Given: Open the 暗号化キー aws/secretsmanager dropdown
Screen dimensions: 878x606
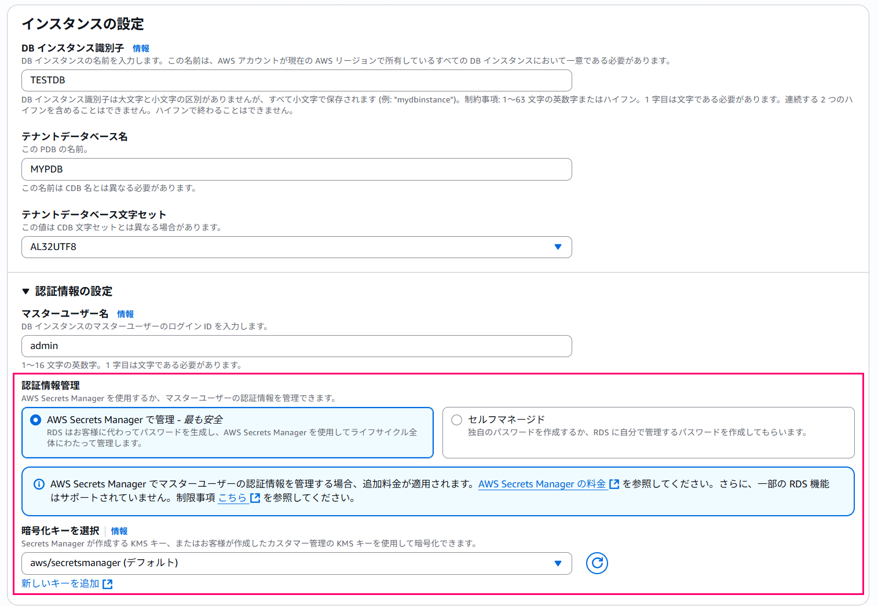Looking at the screenshot, I should (297, 563).
